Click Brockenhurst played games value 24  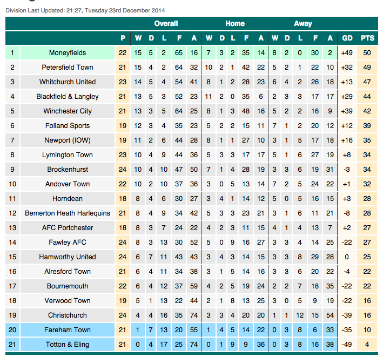123,169
